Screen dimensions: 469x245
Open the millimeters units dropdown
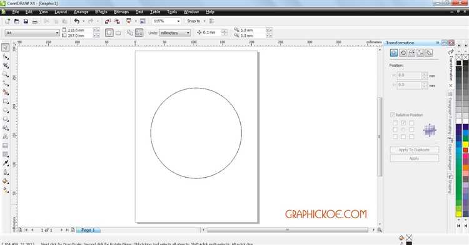[174, 33]
